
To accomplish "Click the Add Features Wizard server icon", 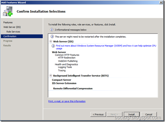I will tap(8, 11).
